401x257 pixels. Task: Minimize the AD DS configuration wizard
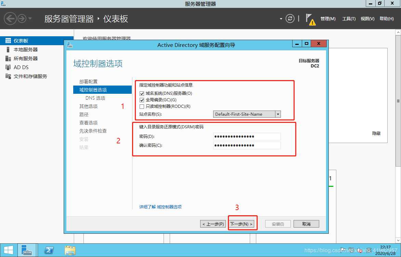point(297,44)
